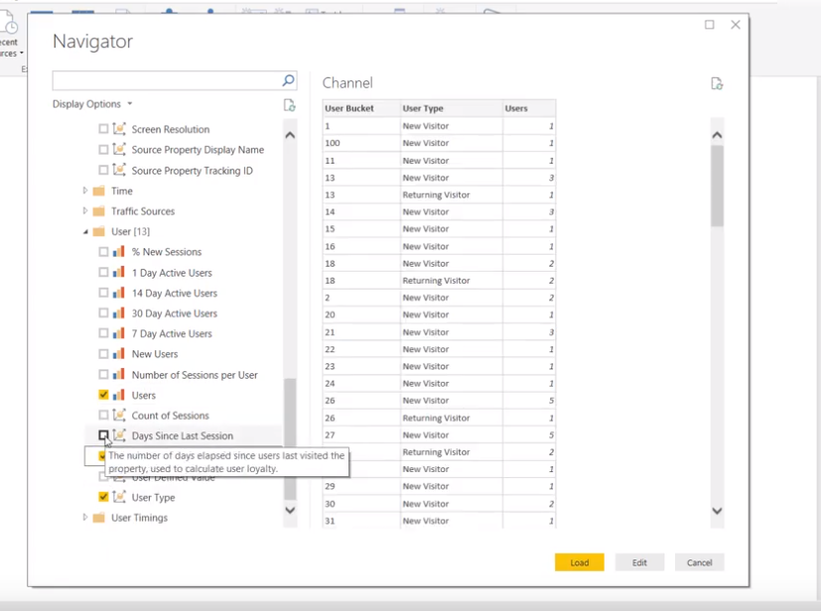
Task: Expand the Time folder
Action: click(x=84, y=190)
